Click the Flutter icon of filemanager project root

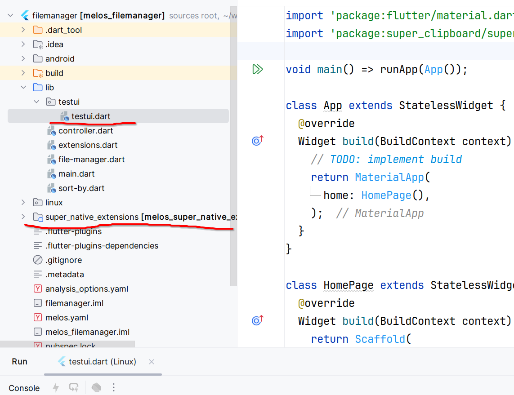25,15
